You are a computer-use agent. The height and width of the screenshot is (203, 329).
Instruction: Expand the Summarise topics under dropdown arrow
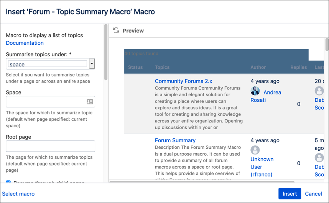point(92,63)
